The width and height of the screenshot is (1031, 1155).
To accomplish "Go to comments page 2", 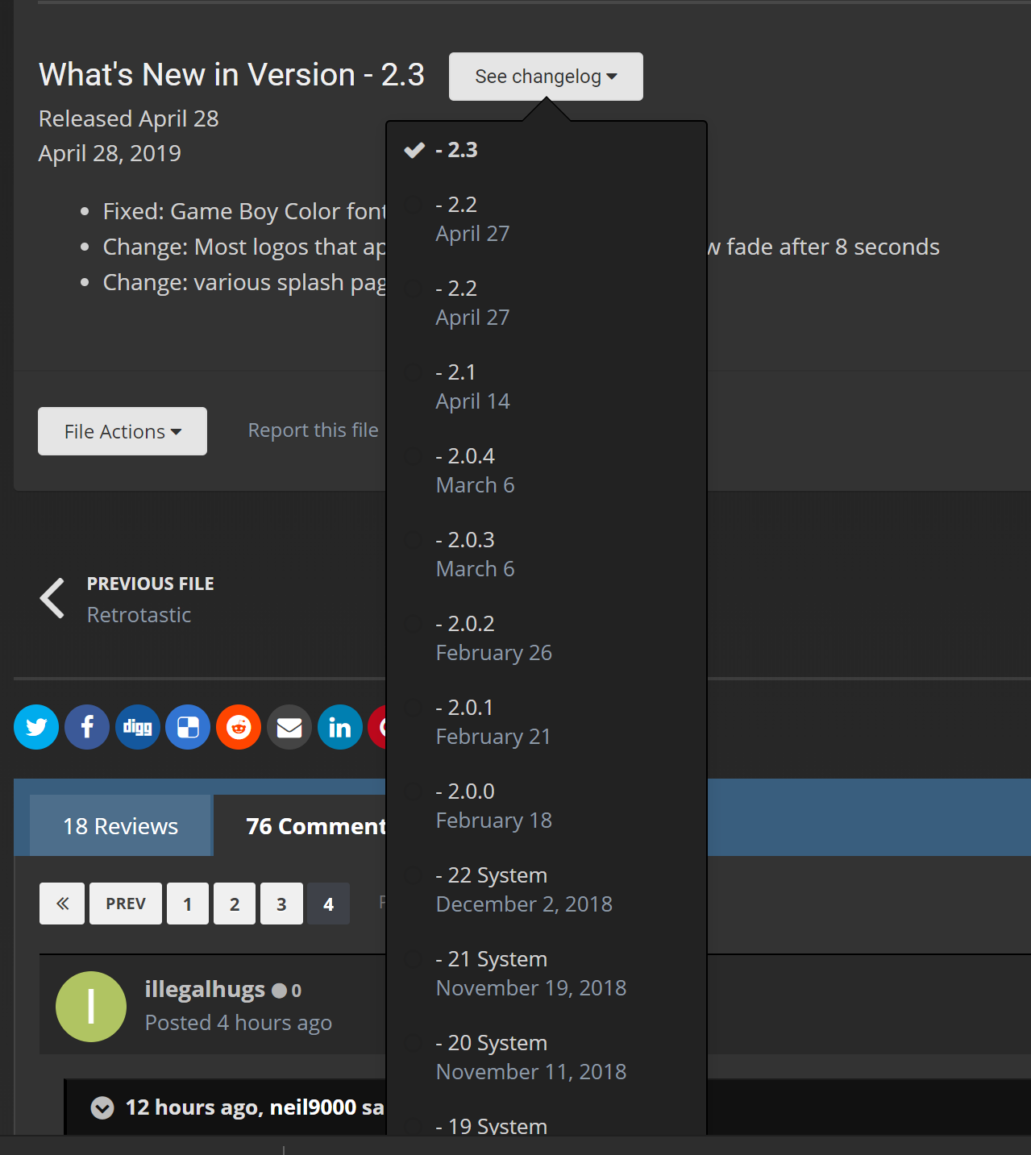I will pyautogui.click(x=235, y=904).
